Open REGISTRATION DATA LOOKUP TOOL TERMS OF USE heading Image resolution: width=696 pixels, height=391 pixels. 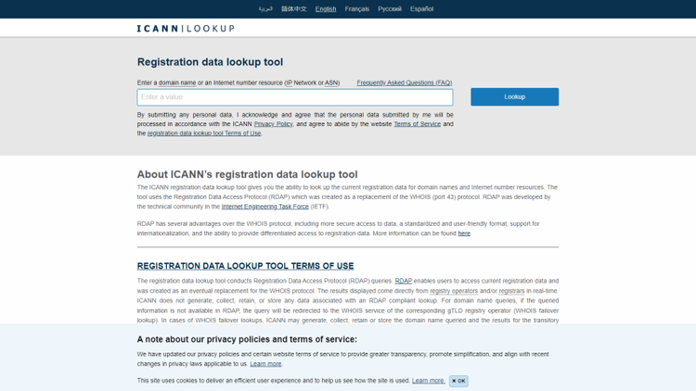pyautogui.click(x=246, y=266)
